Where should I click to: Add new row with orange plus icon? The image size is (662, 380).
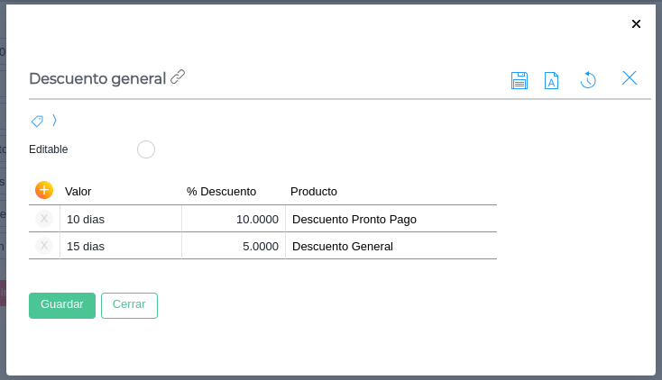44,190
